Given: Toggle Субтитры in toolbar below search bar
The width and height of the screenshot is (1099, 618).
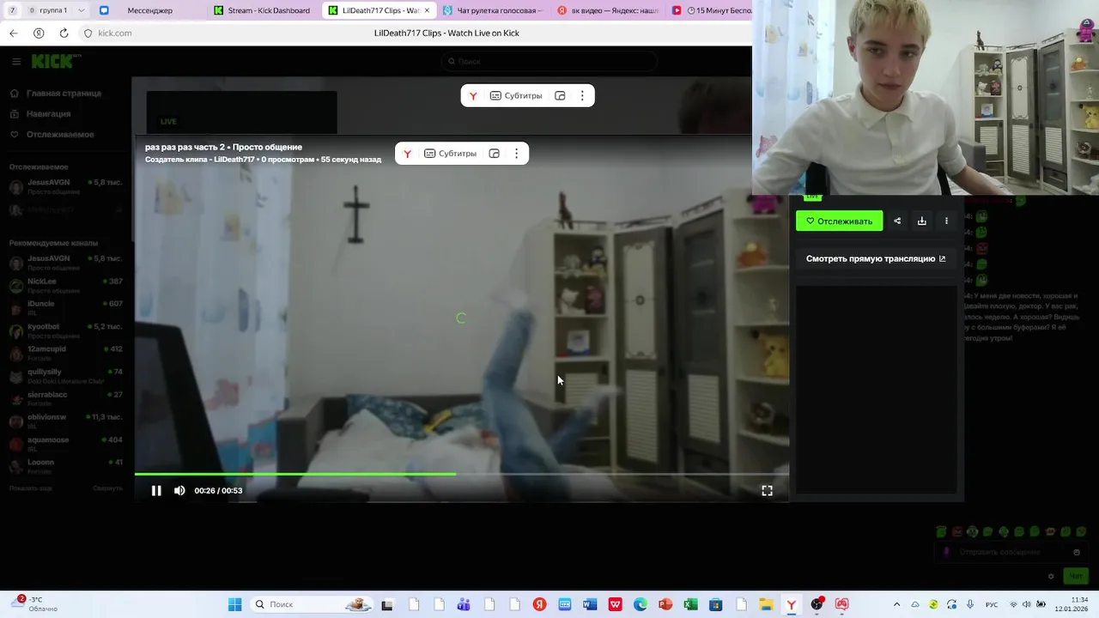Looking at the screenshot, I should 516,96.
